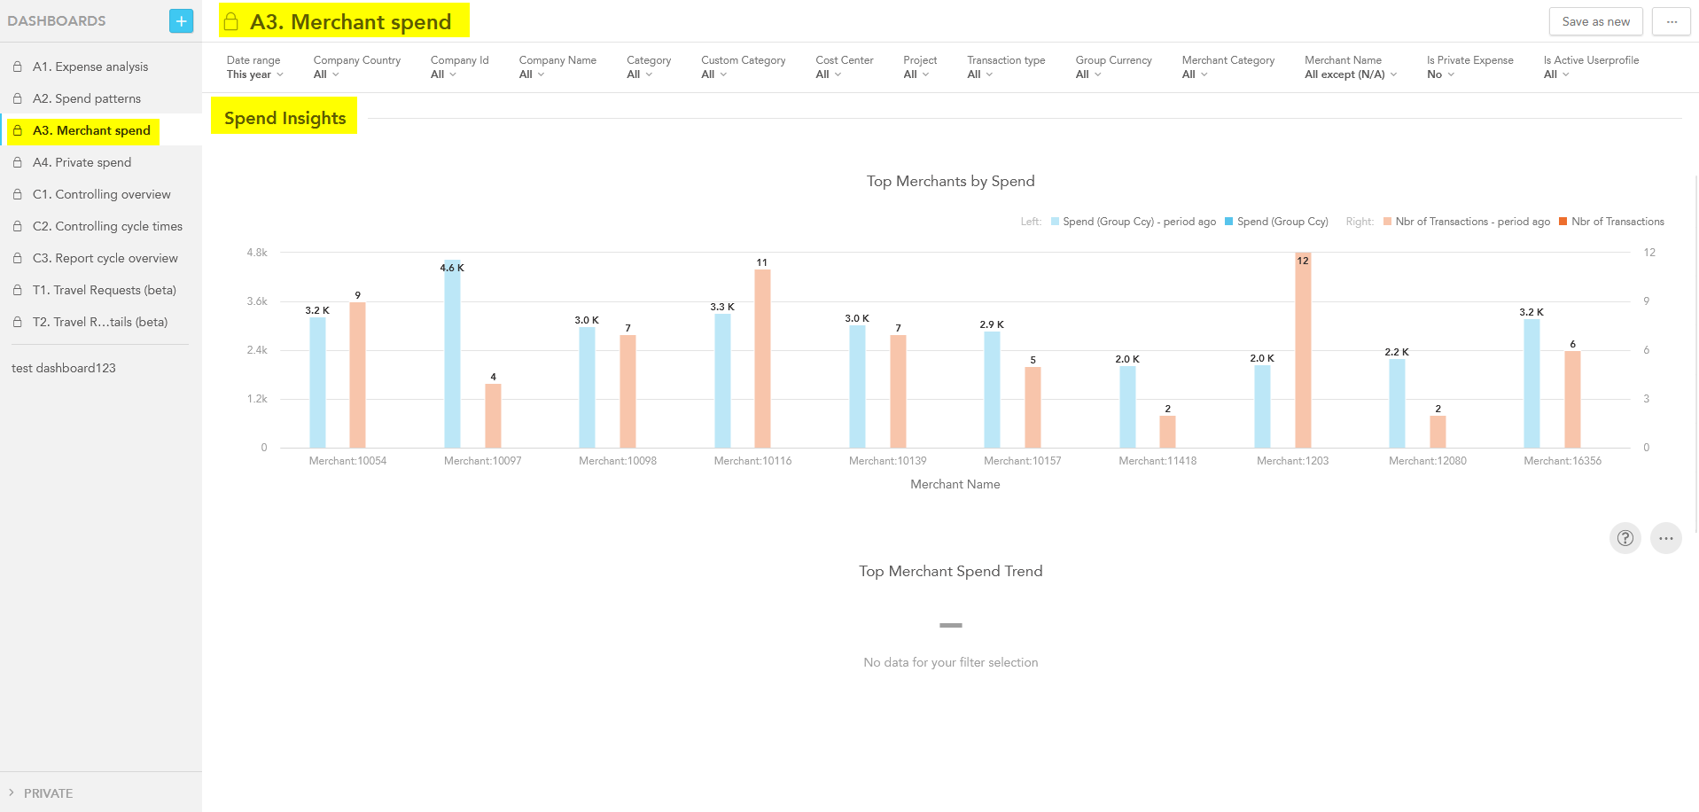Click lock icon in A3. Merchant spend title
Image resolution: width=1699 pixels, height=812 pixels.
[x=231, y=22]
